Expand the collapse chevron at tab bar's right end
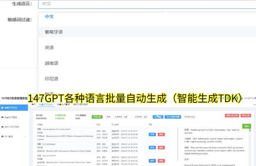256x166 pixels. (x=254, y=105)
